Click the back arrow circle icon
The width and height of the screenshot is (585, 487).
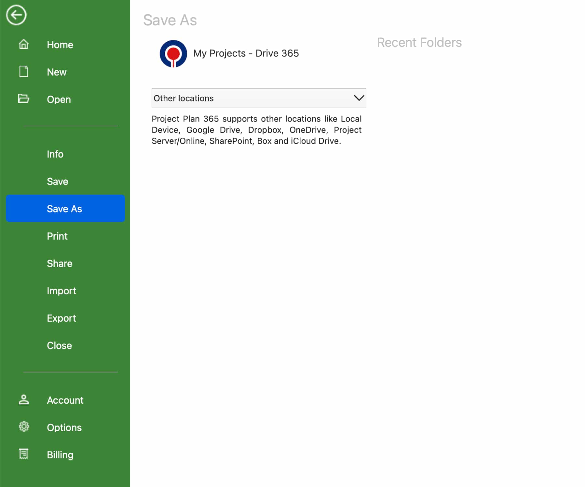(x=16, y=15)
